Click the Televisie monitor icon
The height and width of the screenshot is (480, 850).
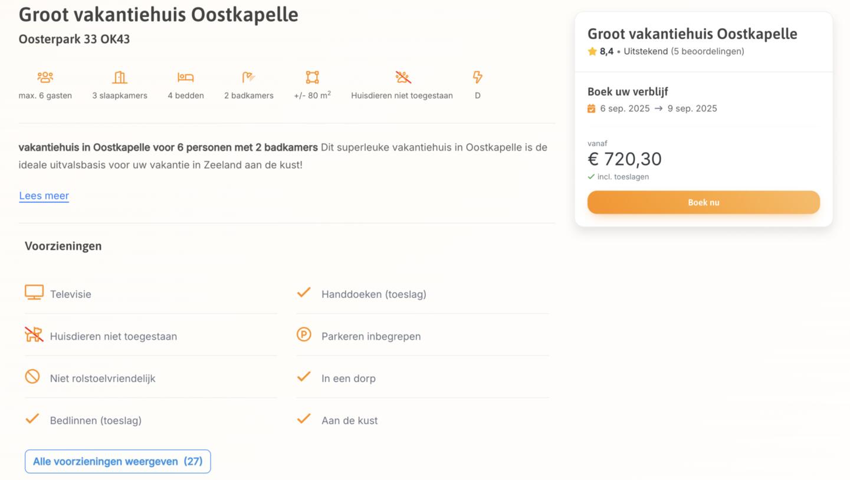[34, 292]
